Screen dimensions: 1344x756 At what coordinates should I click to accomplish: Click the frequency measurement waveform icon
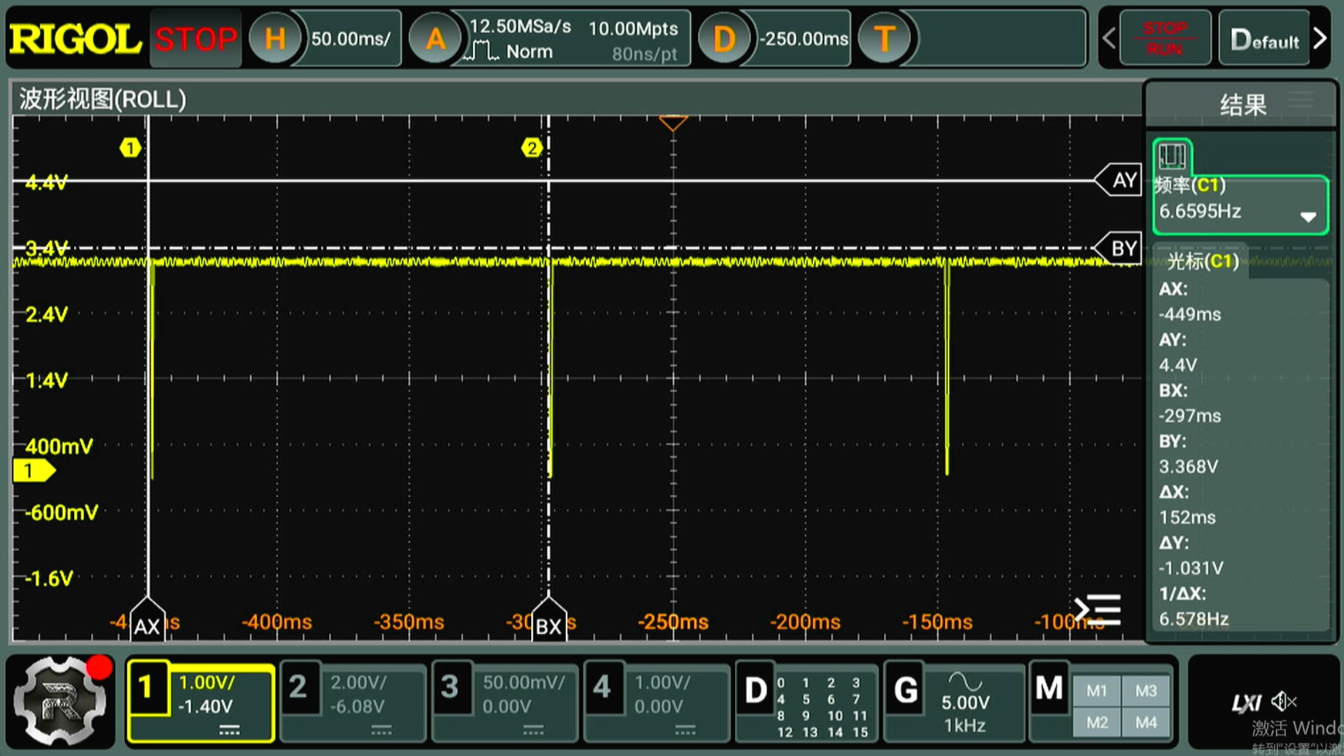(x=1172, y=155)
